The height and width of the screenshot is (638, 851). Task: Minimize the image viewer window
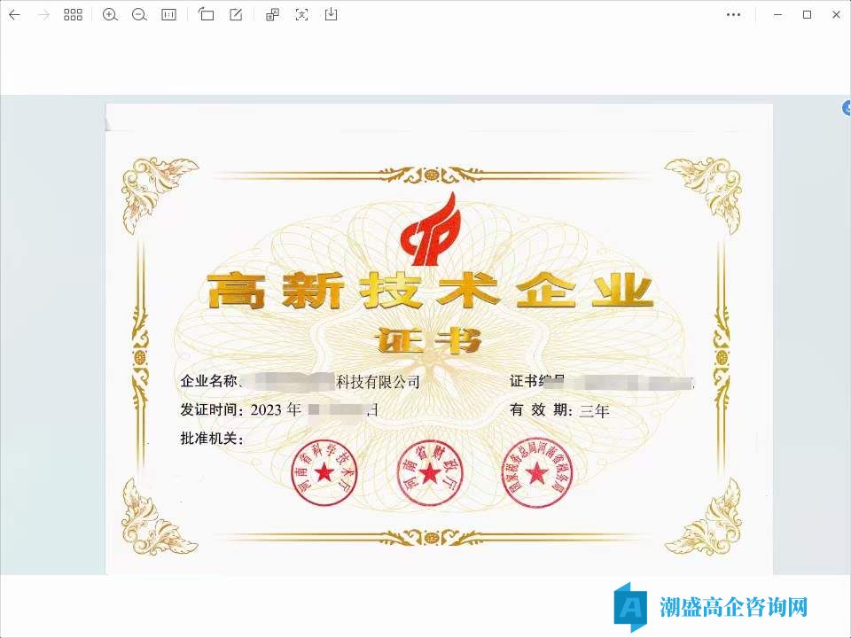[x=777, y=15]
